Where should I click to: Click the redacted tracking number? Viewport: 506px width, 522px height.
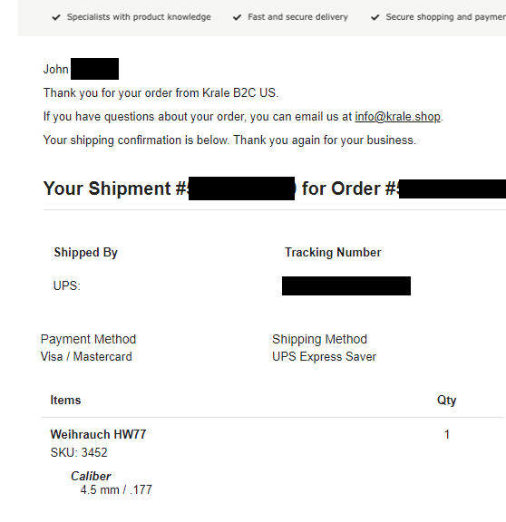[x=346, y=285]
